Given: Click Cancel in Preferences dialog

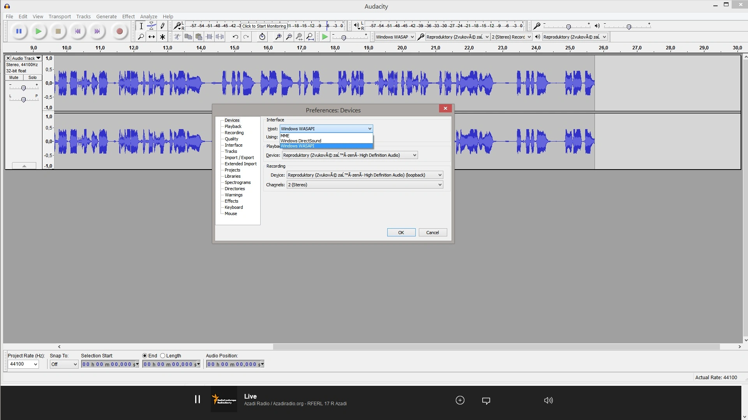Looking at the screenshot, I should point(432,233).
